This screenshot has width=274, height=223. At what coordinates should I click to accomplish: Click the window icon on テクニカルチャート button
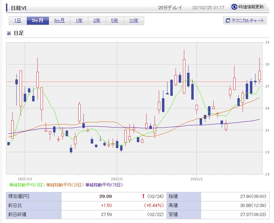click(x=228, y=21)
